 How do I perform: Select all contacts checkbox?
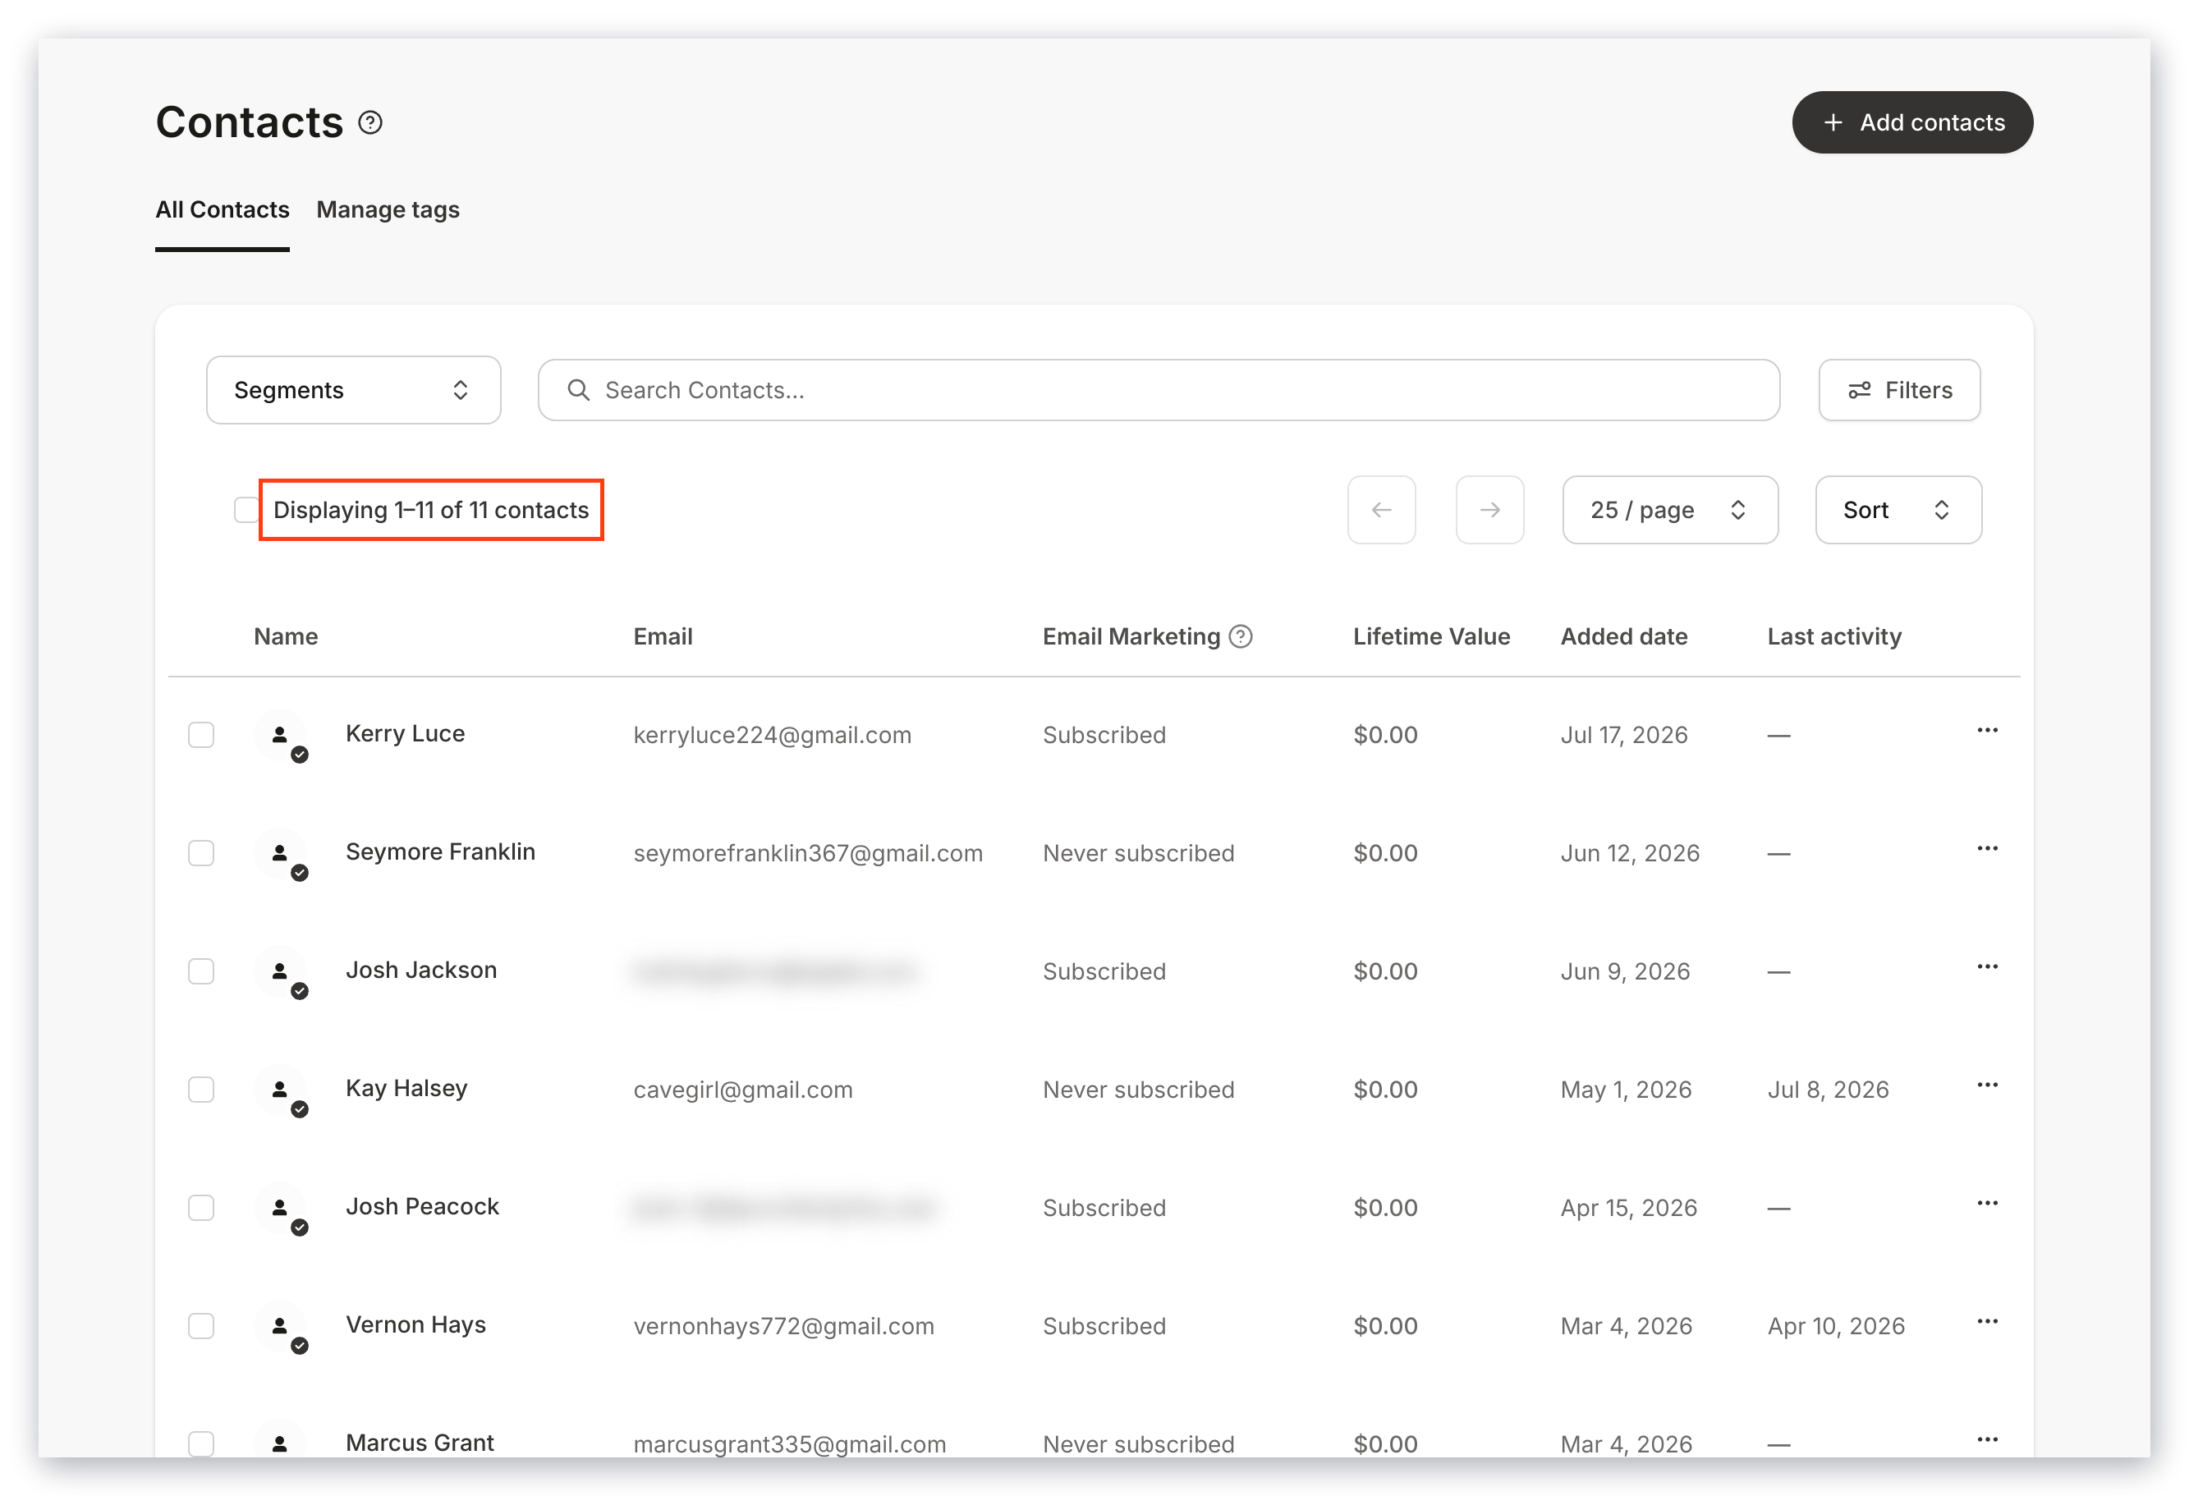247,510
